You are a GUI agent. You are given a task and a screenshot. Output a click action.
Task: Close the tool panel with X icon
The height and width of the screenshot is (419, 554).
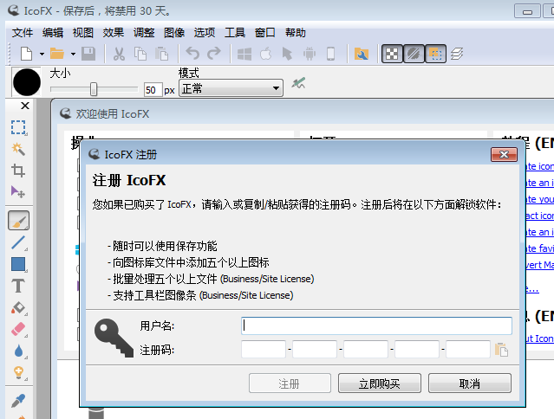[25, 106]
